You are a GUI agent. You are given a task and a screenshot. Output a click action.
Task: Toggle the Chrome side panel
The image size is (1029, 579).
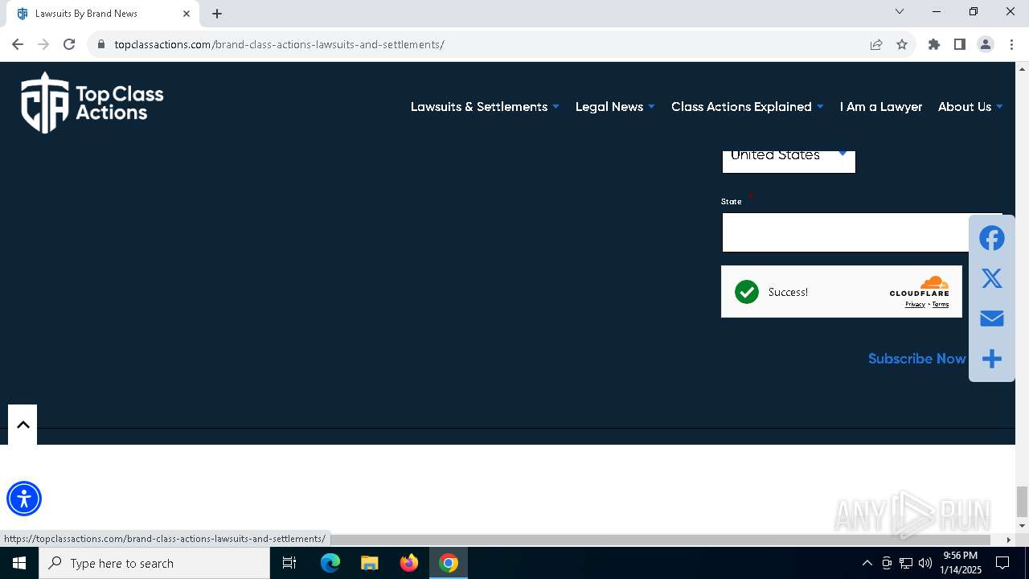pos(960,44)
